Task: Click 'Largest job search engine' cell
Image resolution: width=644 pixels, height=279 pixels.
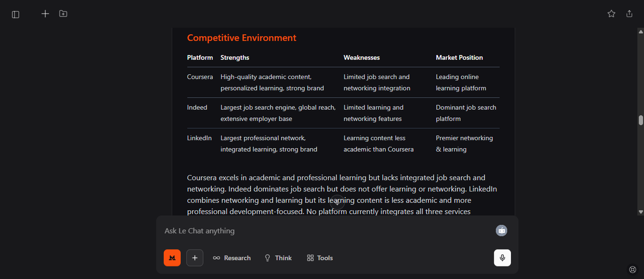Action: [278, 113]
